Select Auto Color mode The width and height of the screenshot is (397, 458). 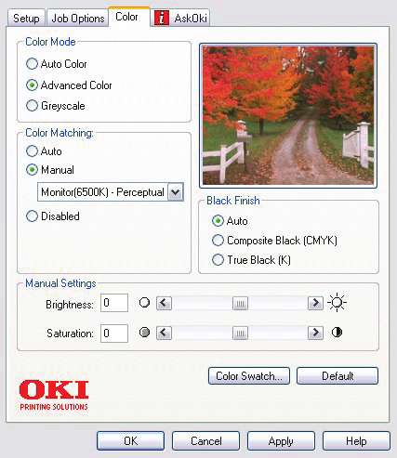coord(57,64)
